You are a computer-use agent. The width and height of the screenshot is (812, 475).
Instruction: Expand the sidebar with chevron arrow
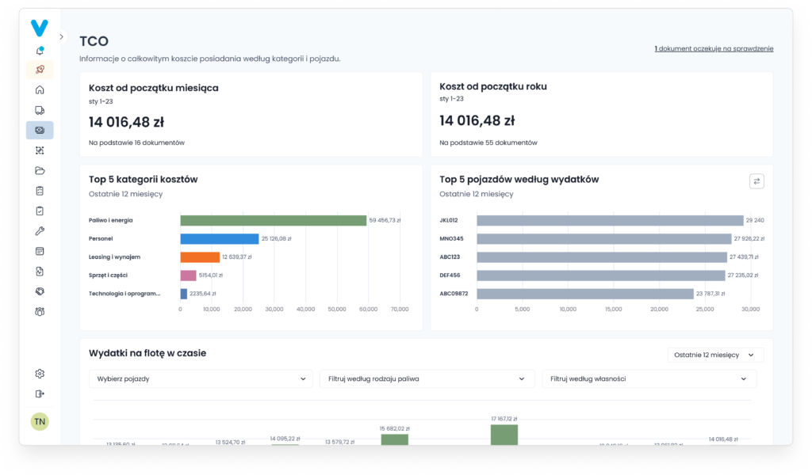click(x=61, y=36)
